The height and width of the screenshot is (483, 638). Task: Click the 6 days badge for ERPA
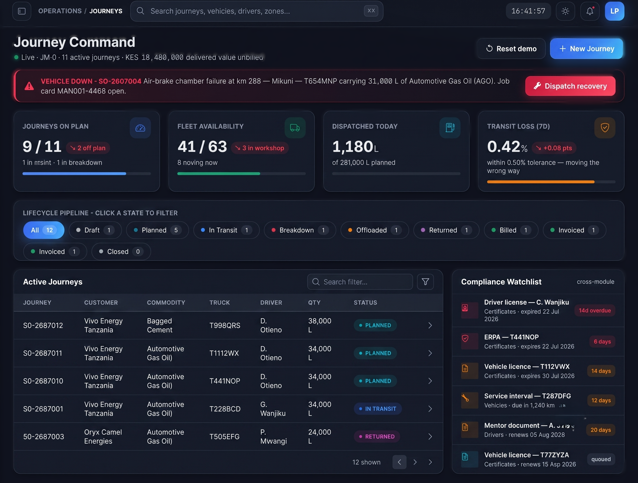[602, 341]
